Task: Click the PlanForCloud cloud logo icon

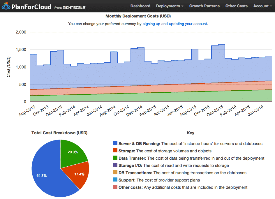Action: (6, 6)
